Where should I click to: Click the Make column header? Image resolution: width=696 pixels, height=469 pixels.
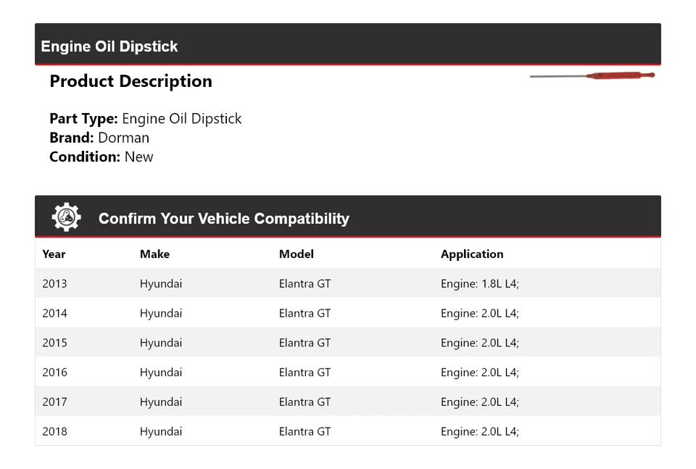coord(154,254)
